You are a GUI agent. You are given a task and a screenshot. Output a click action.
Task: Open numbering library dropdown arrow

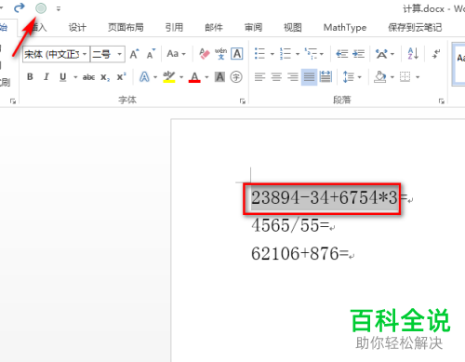(x=298, y=54)
